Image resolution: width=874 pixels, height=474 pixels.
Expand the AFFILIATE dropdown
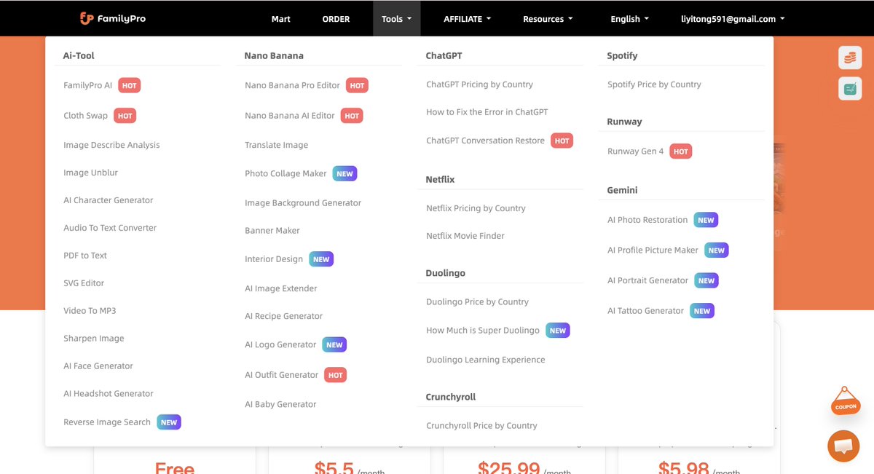click(x=467, y=19)
